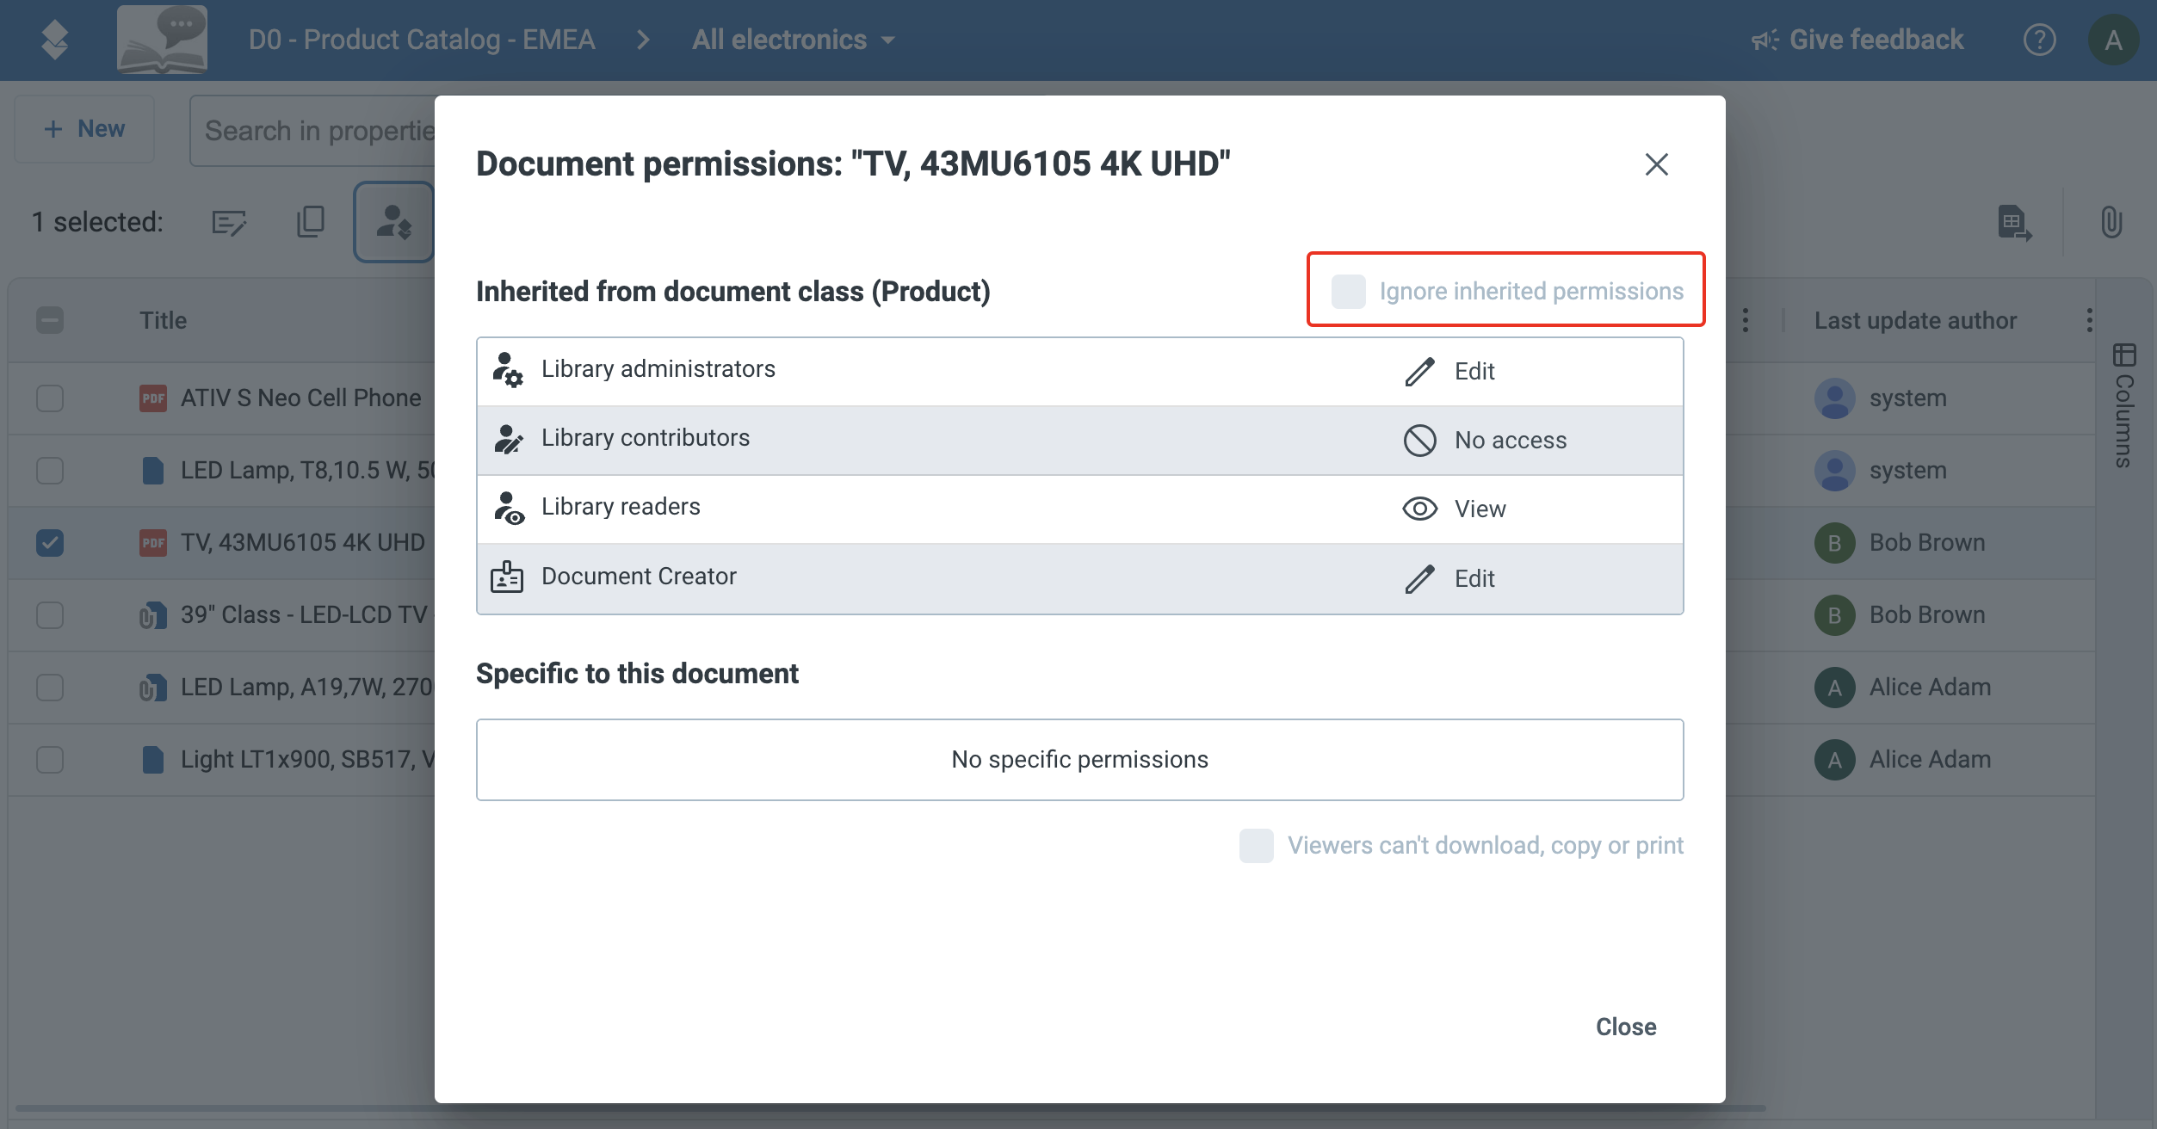Open the library book thumbnail
The image size is (2157, 1129).
(x=162, y=40)
